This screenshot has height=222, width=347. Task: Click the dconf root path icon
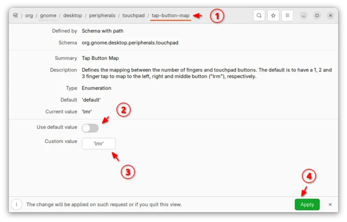[16, 15]
